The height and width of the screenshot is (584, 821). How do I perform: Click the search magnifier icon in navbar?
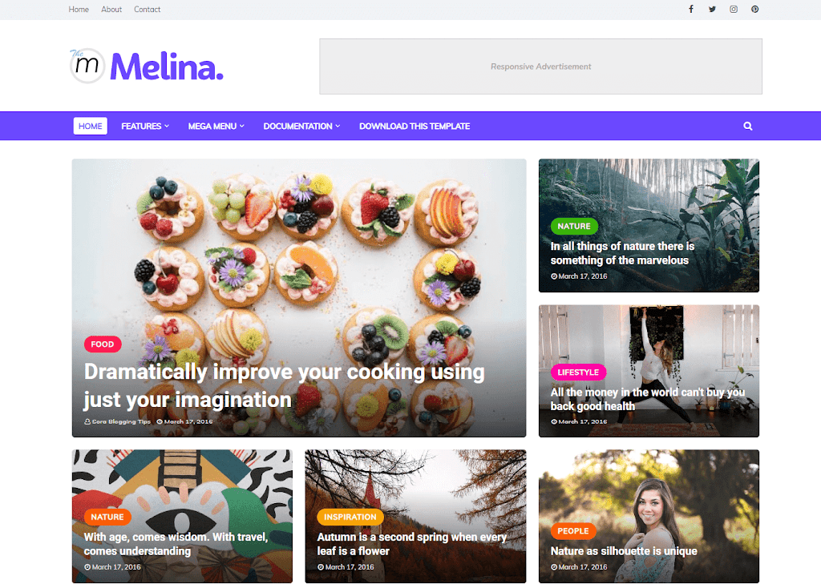748,126
